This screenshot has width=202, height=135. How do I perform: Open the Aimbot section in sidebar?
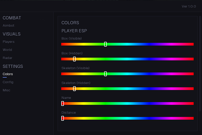(x=8, y=26)
